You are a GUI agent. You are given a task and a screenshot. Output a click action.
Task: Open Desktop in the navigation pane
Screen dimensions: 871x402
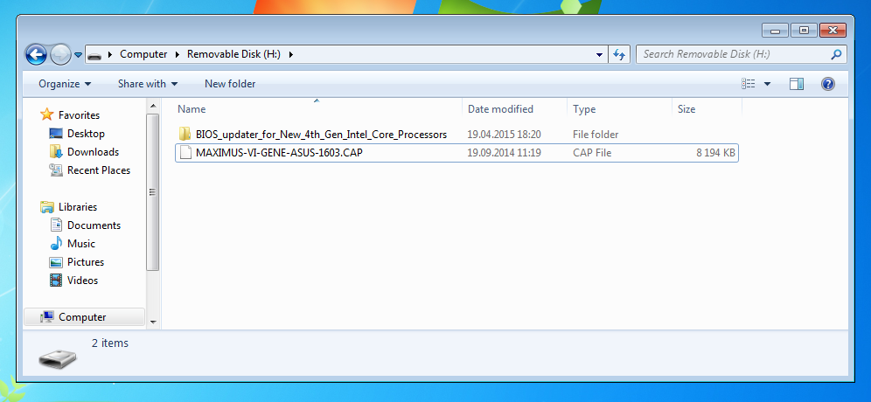click(x=86, y=133)
